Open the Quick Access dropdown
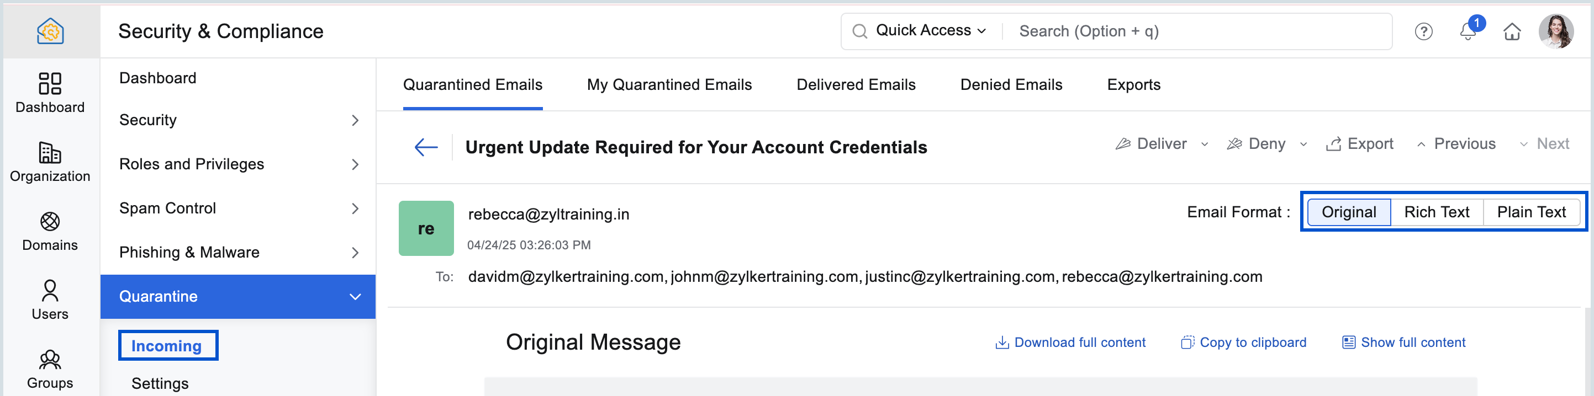The height and width of the screenshot is (396, 1594). point(930,31)
